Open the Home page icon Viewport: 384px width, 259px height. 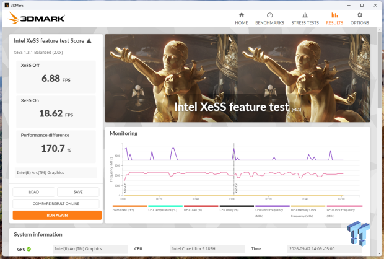241,15
